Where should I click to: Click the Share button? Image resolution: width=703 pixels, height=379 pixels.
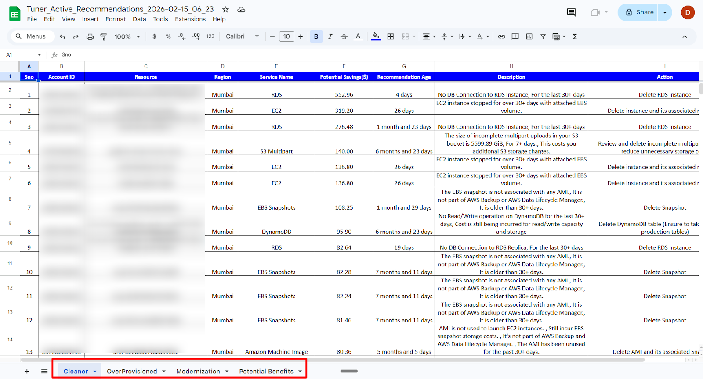[639, 12]
